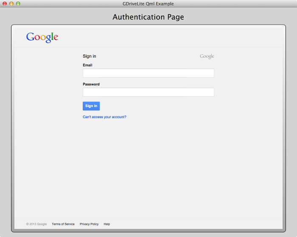This screenshot has width=297, height=237.
Task: Open the Help link in footer
Action: tap(107, 224)
